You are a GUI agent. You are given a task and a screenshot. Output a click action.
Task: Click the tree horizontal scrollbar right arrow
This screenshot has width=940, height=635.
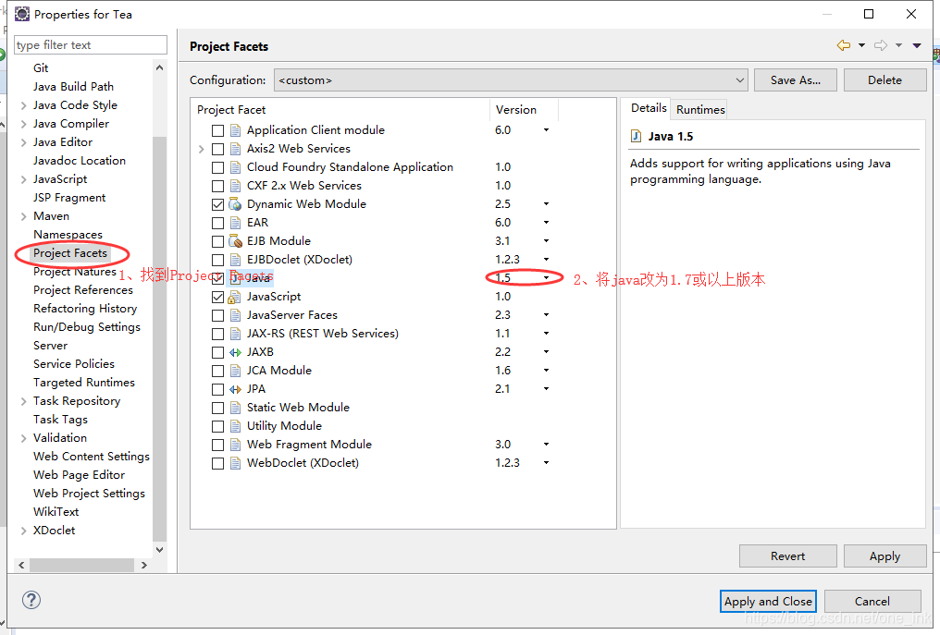coord(144,565)
